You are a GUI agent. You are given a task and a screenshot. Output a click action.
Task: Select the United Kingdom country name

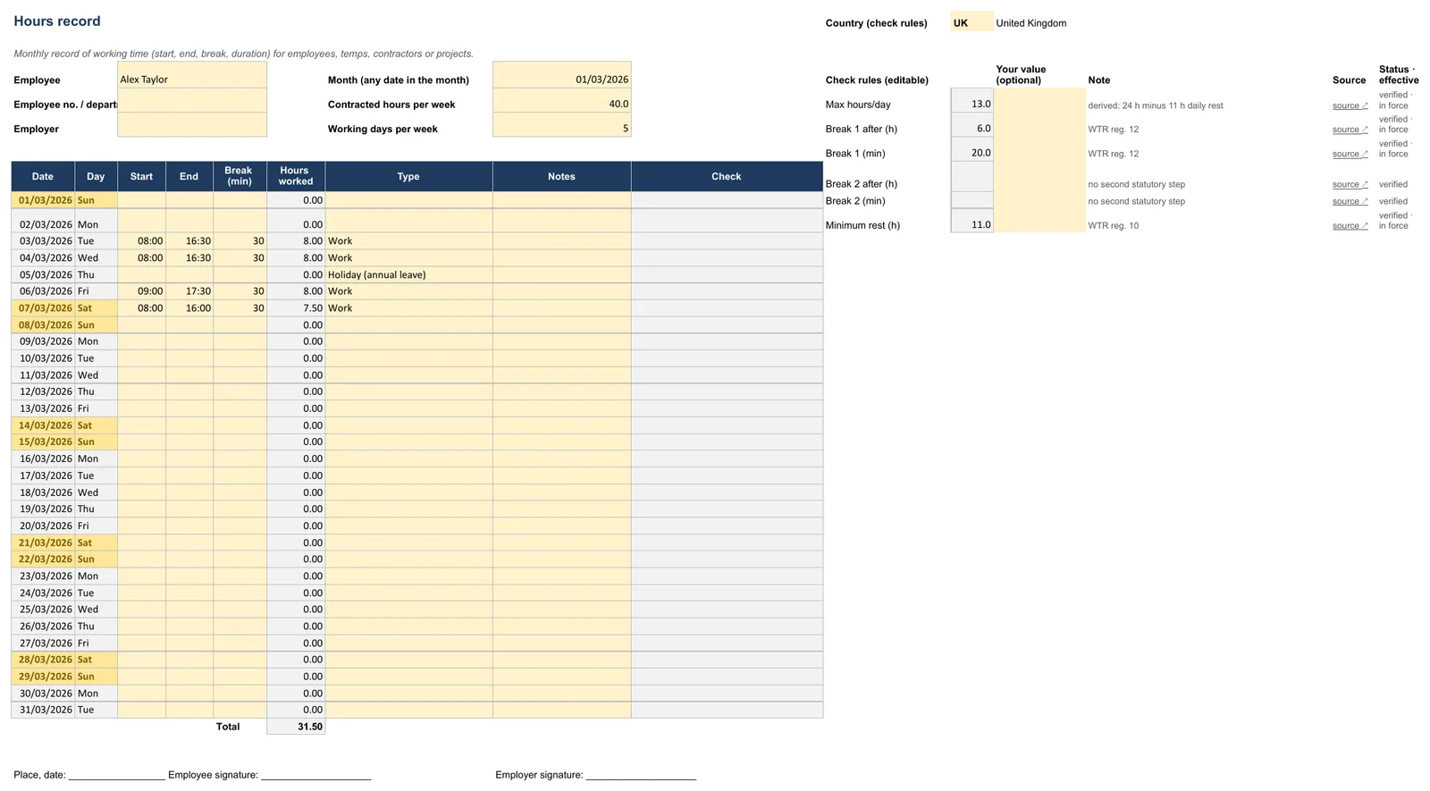point(1031,23)
